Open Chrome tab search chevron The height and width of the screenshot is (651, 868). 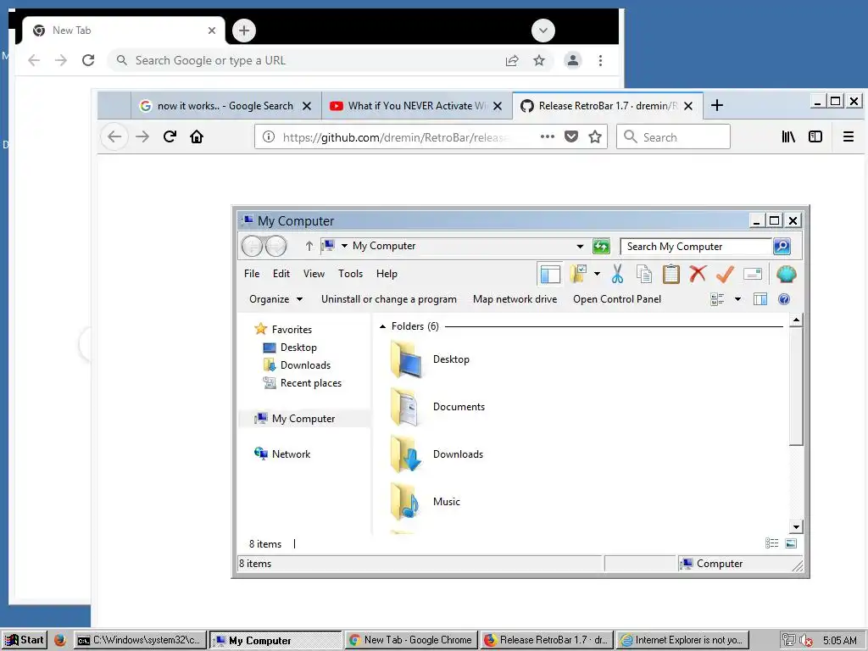click(x=543, y=31)
